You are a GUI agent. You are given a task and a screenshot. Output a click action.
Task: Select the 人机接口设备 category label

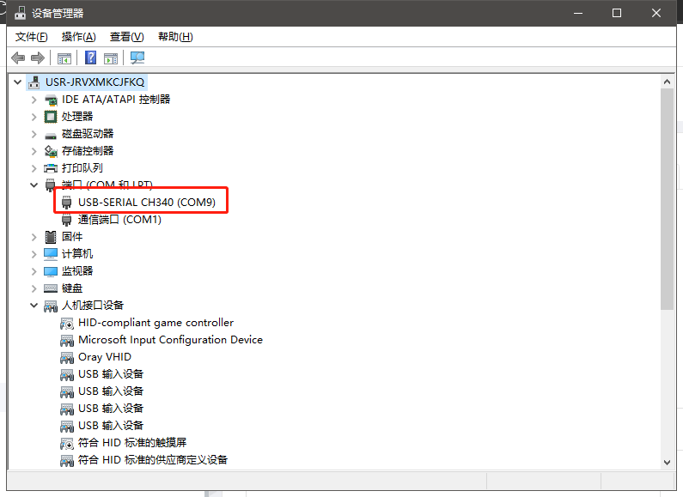[93, 306]
